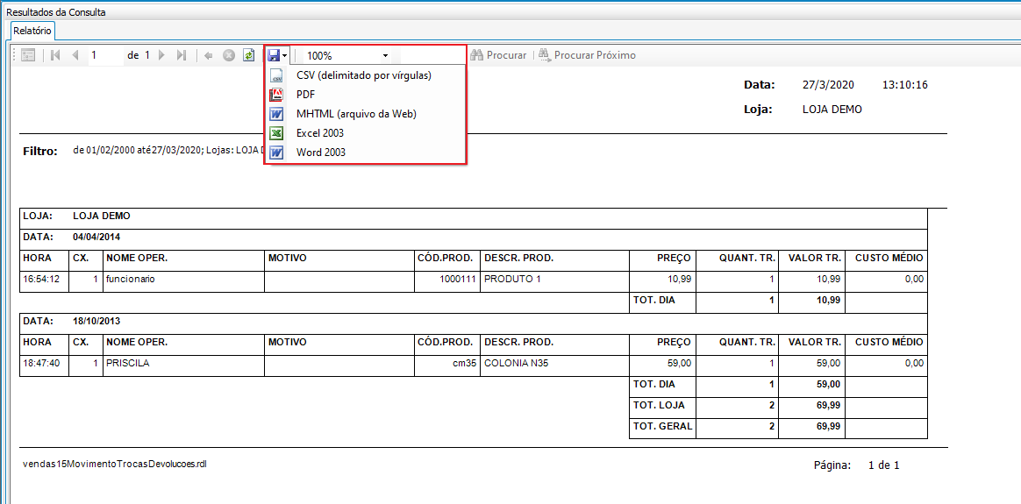Image resolution: width=1021 pixels, height=504 pixels.
Task: Open the 100% zoom combo box
Action: (x=346, y=56)
